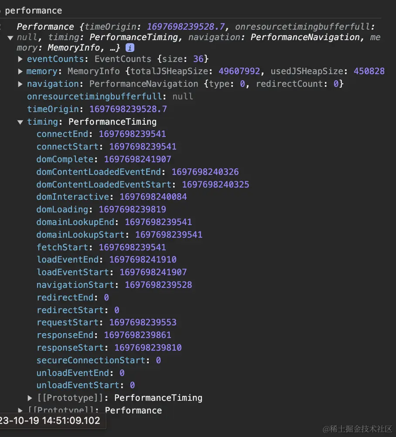Select the connectEnd property row

(x=101, y=134)
